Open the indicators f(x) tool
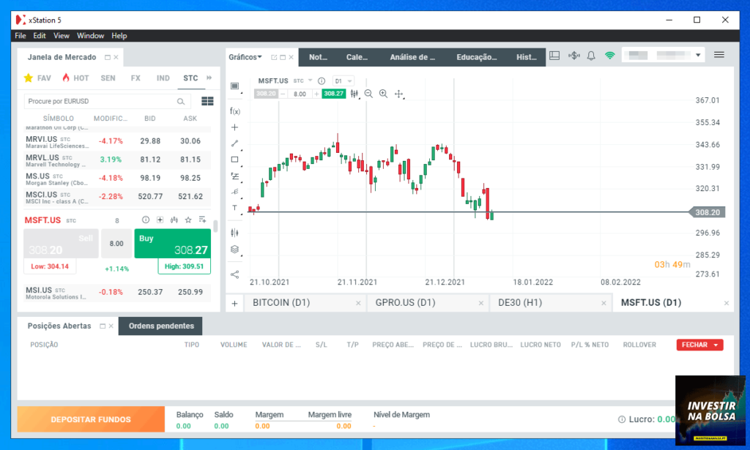Image resolution: width=750 pixels, height=450 pixels. (x=234, y=111)
